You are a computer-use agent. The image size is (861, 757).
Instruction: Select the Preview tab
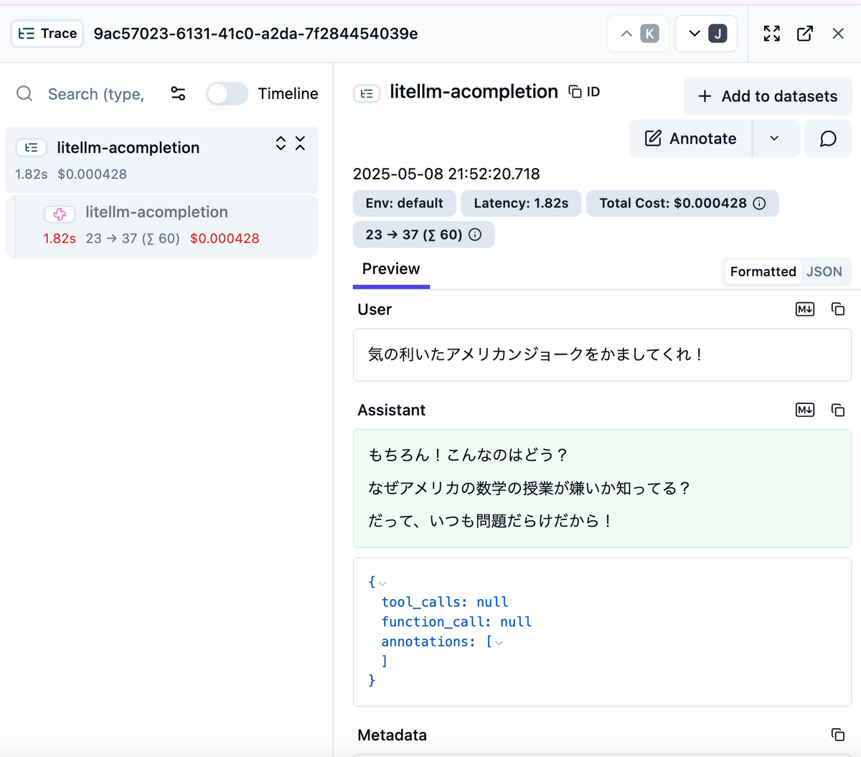pos(390,268)
